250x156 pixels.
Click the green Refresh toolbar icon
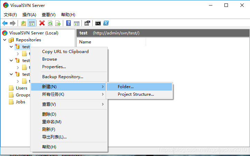[50, 23]
